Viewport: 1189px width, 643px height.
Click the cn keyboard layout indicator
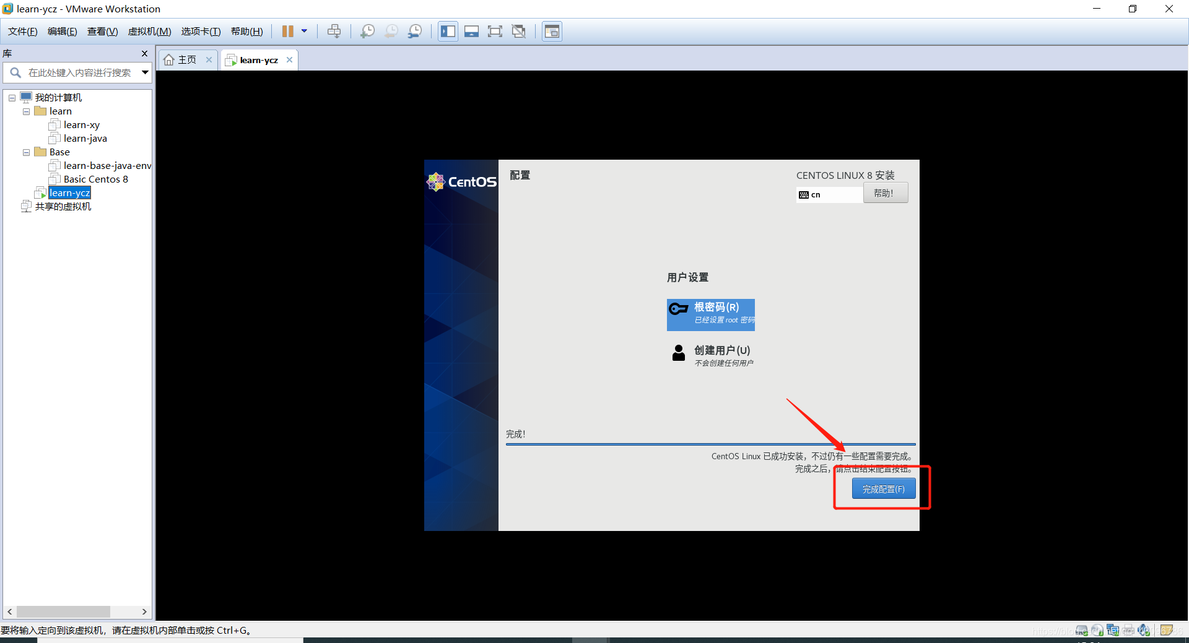[829, 194]
